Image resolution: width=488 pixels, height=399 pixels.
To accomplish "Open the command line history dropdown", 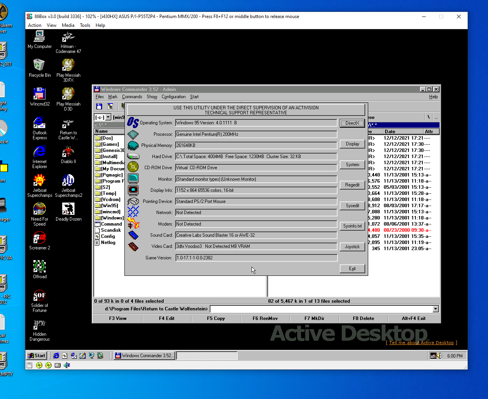I will tap(435, 309).
